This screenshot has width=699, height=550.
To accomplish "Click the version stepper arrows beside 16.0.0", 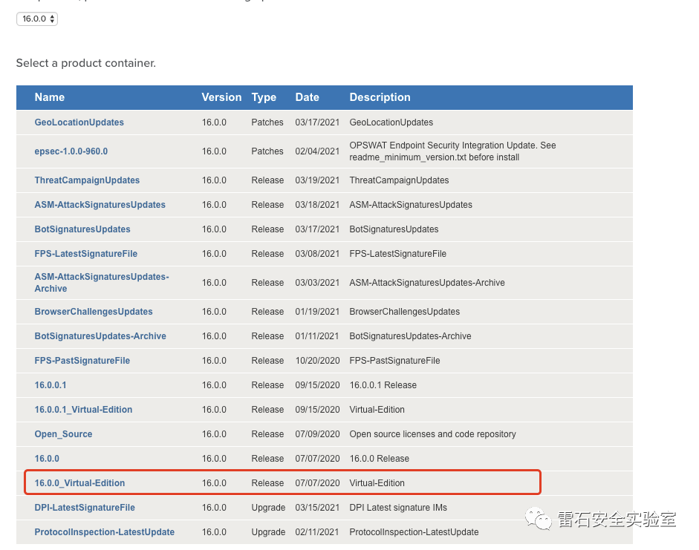I will (51, 19).
